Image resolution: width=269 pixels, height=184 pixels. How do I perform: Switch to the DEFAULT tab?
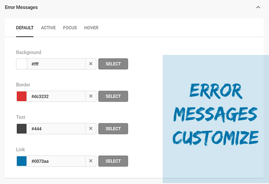tap(25, 28)
